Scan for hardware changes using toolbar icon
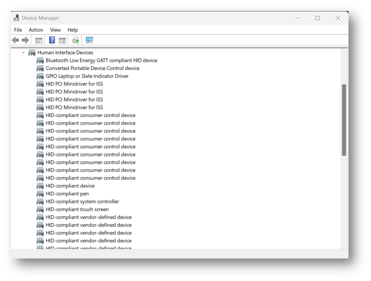371x281 pixels. [x=89, y=40]
